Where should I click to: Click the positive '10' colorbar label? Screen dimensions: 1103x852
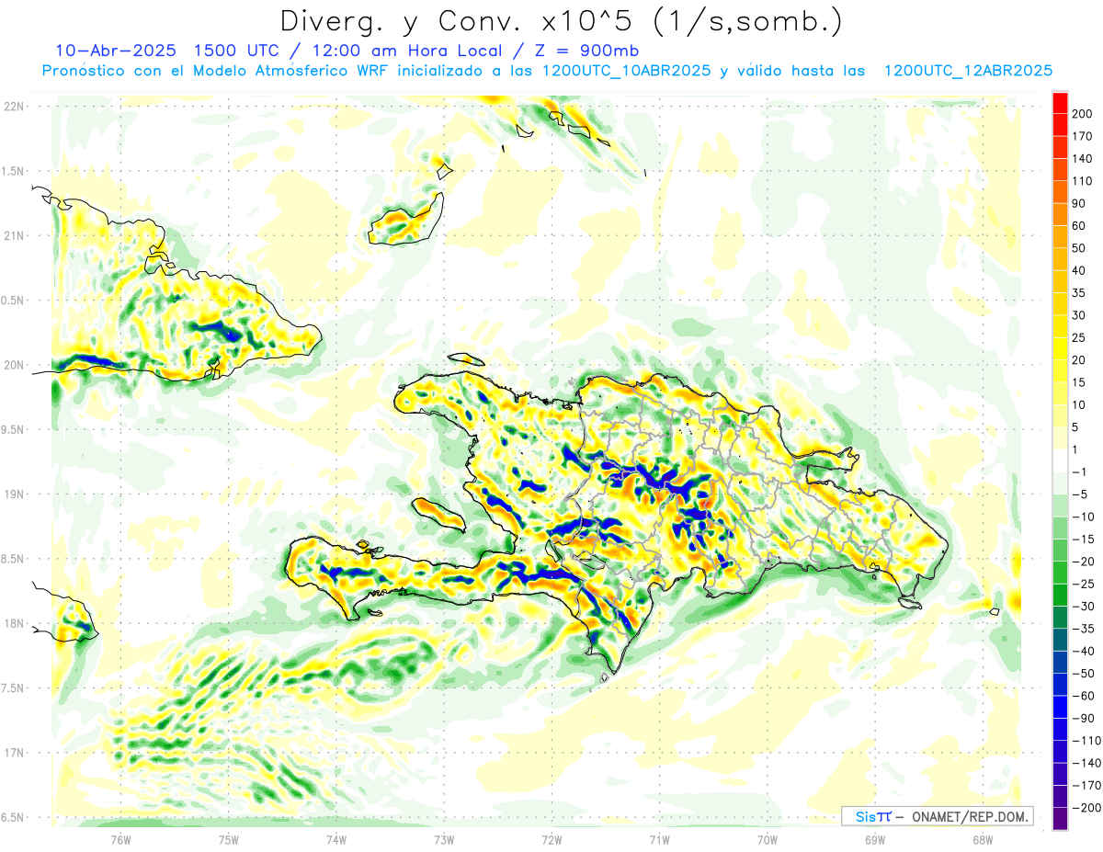point(1078,405)
